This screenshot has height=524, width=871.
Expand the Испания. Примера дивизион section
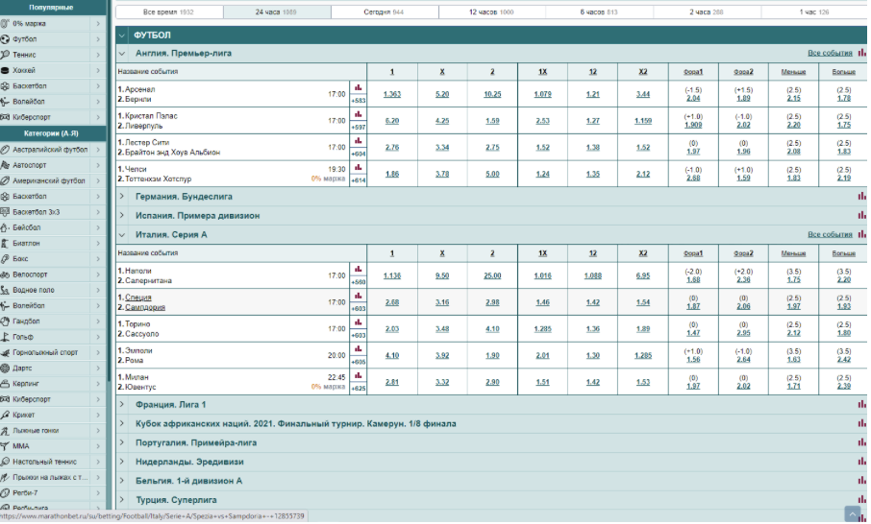tap(122, 215)
